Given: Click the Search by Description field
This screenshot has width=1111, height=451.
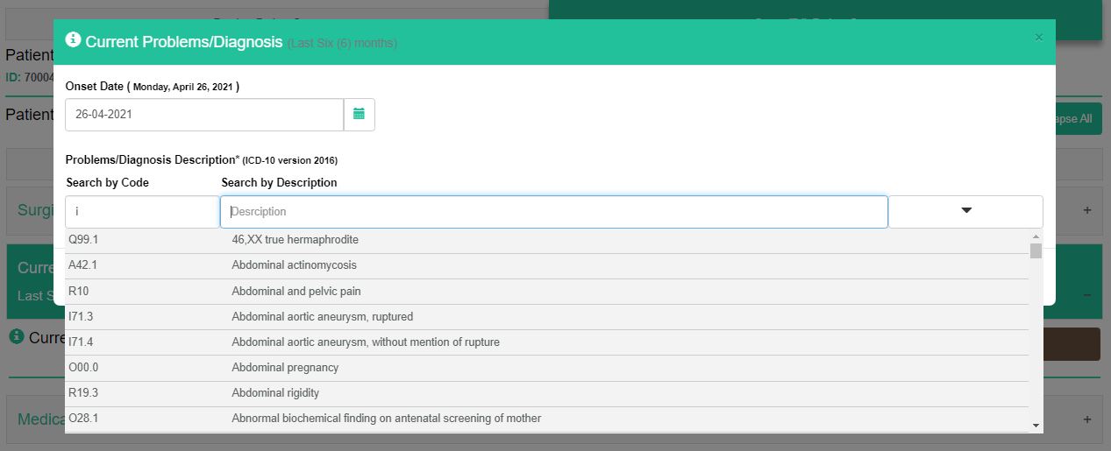Looking at the screenshot, I should [x=553, y=212].
